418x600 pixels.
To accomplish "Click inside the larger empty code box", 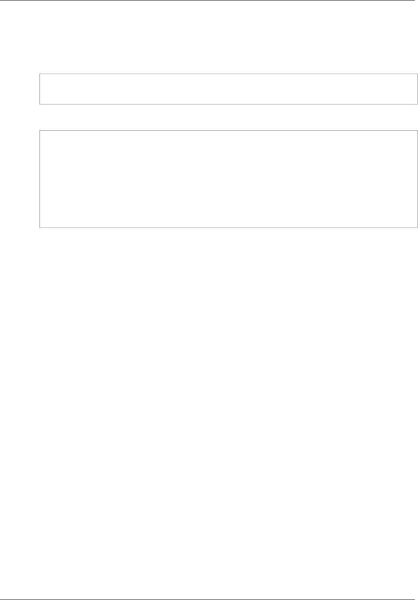I will (229, 179).
